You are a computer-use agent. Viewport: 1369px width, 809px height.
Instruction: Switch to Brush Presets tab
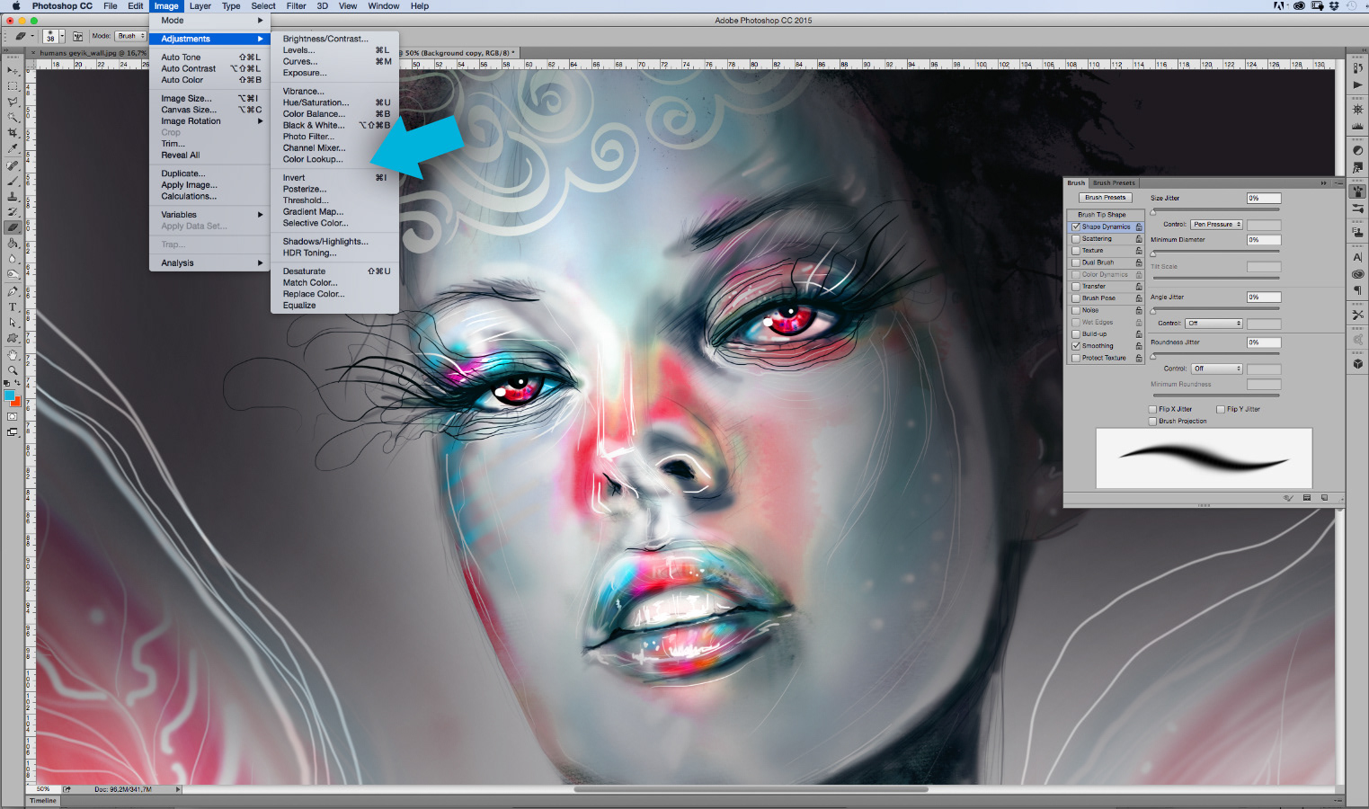[1114, 183]
